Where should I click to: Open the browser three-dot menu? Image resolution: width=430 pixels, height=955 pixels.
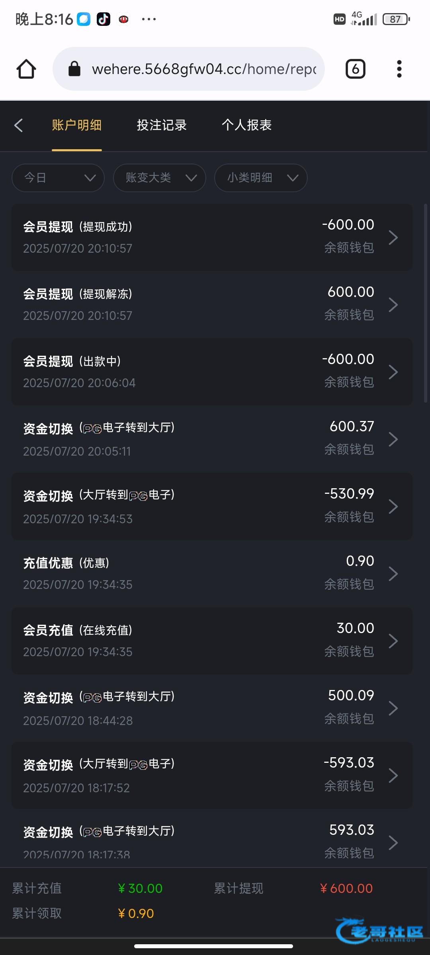coord(399,69)
